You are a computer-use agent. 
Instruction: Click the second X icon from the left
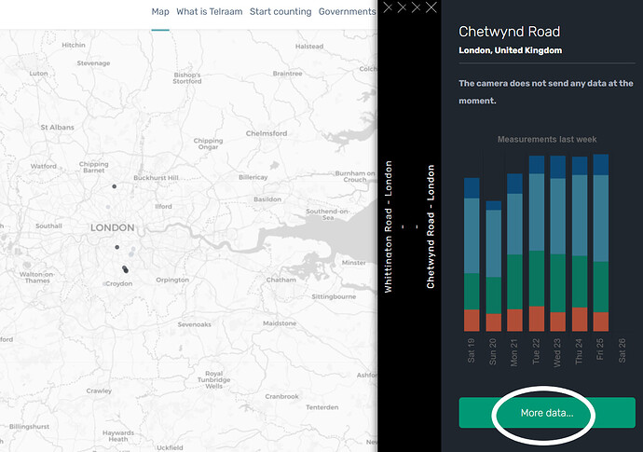coord(402,7)
